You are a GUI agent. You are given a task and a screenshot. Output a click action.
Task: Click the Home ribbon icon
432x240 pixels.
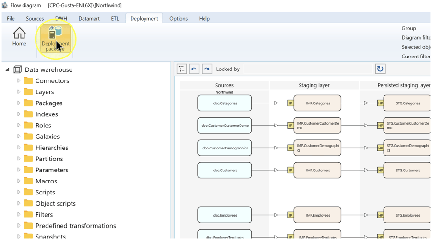19,36
